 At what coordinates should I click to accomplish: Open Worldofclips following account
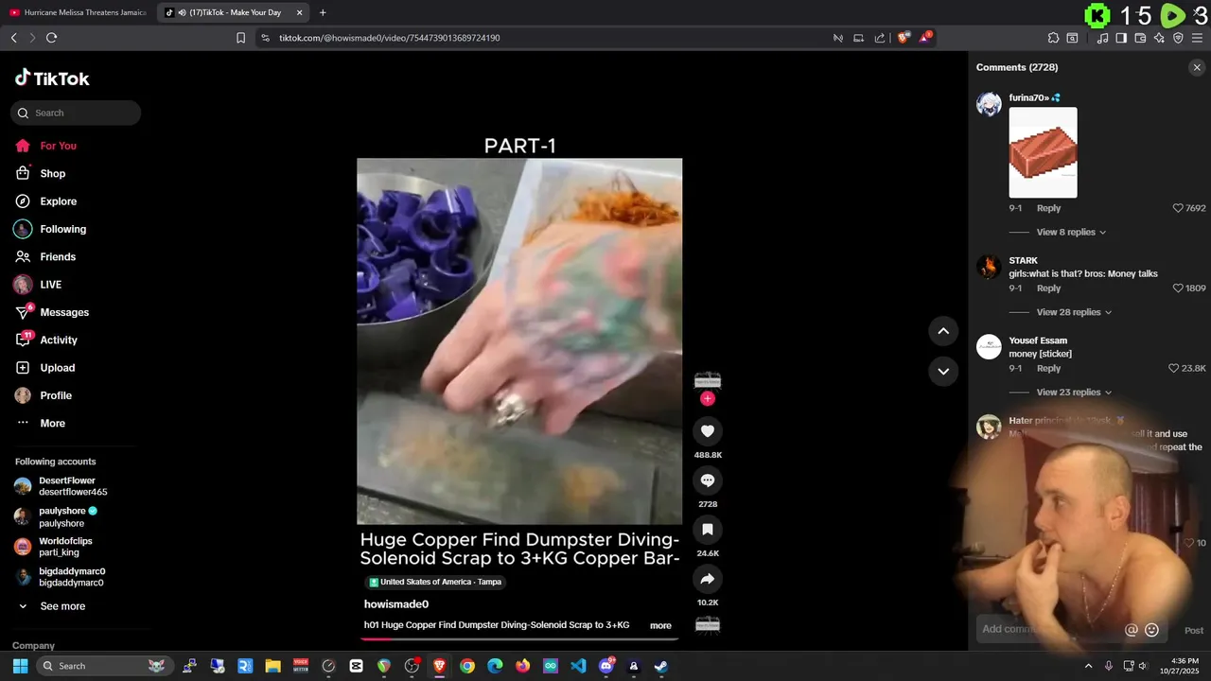pos(65,547)
